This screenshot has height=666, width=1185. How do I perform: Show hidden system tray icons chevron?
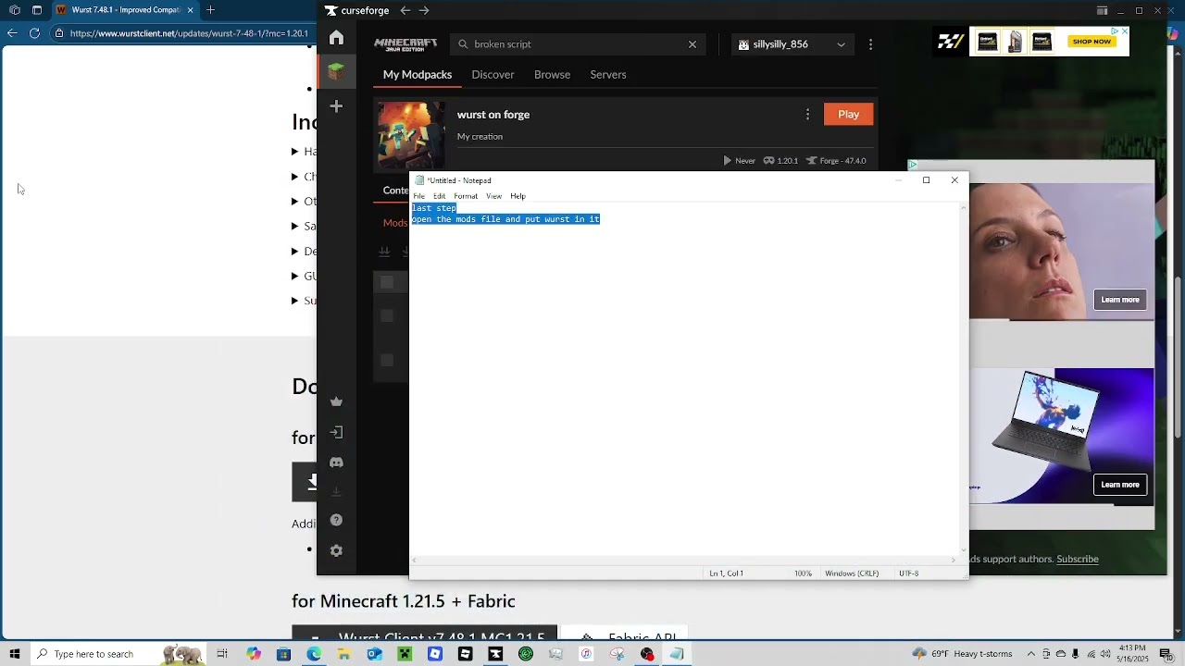(x=1031, y=654)
